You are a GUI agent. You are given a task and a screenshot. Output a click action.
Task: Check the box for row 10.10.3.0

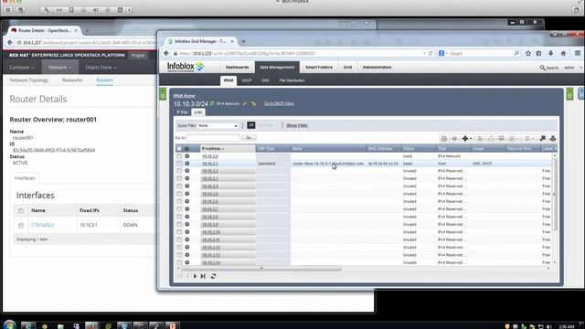pyautogui.click(x=179, y=156)
